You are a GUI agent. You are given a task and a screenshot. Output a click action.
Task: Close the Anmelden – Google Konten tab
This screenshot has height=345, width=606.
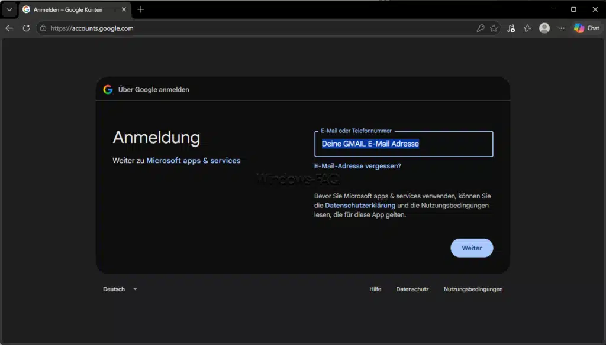(124, 9)
